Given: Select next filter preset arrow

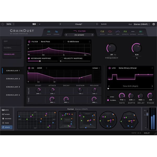Looking at the screenshot, I should tap(92, 35).
